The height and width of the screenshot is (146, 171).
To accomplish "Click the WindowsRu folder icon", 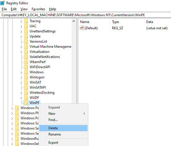I will pos(17,139).
